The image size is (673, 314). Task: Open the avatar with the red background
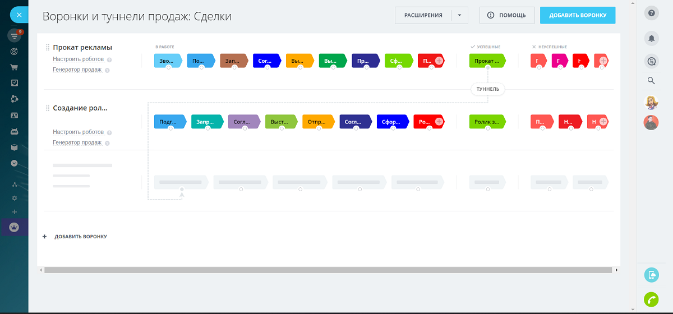pyautogui.click(x=651, y=122)
